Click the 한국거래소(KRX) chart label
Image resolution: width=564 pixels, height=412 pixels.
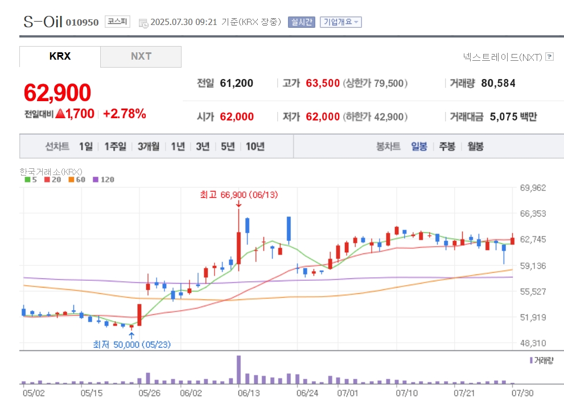pyautogui.click(x=51, y=172)
